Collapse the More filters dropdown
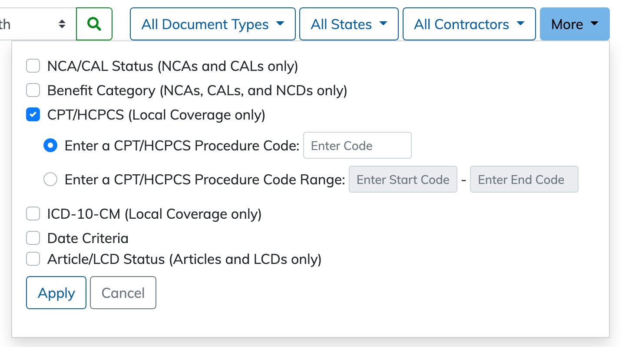Viewport: 622px width, 347px height. coord(574,24)
